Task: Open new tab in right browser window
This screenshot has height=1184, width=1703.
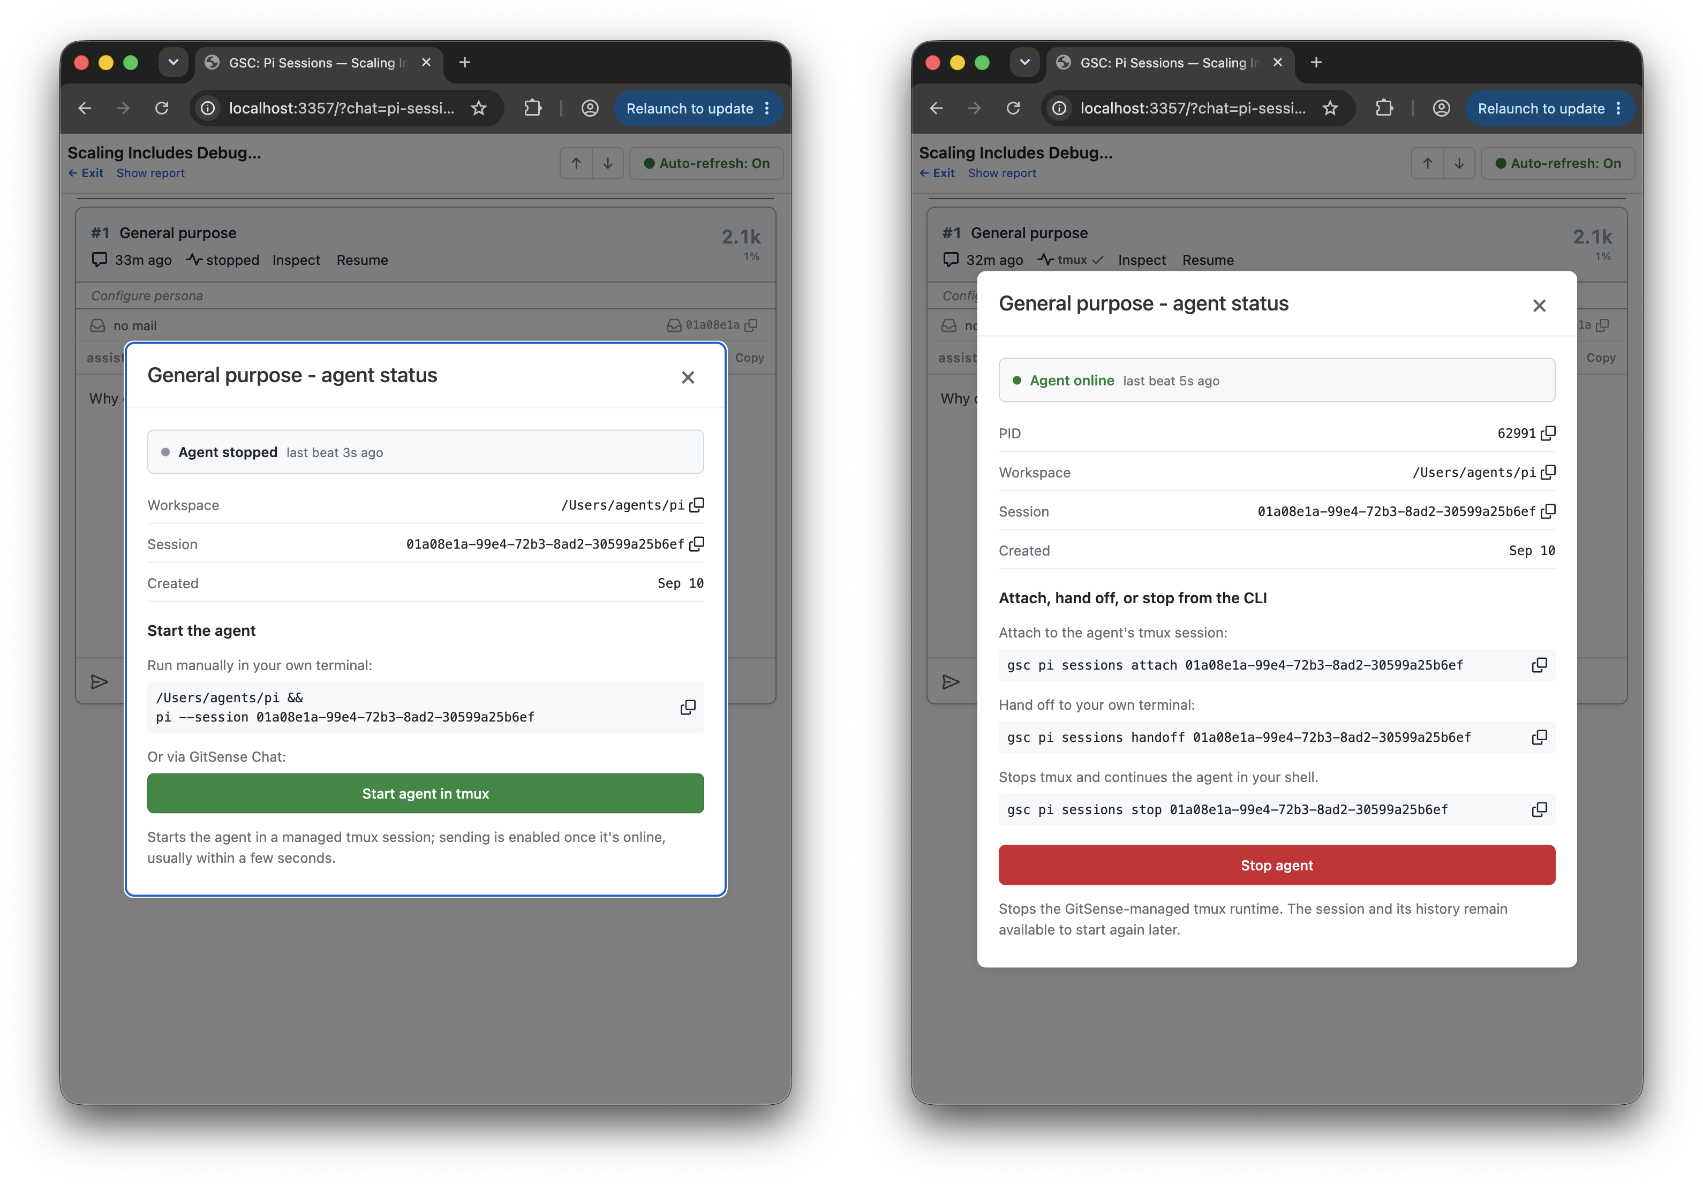Action: tap(1316, 62)
